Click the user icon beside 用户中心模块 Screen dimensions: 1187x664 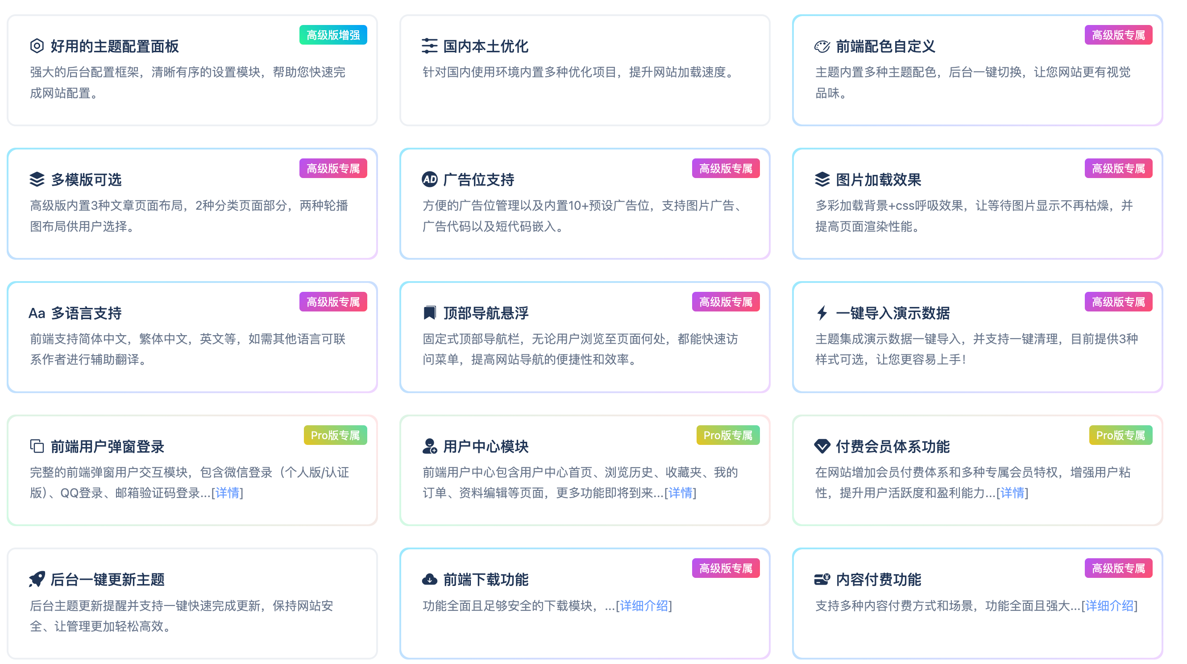[429, 446]
